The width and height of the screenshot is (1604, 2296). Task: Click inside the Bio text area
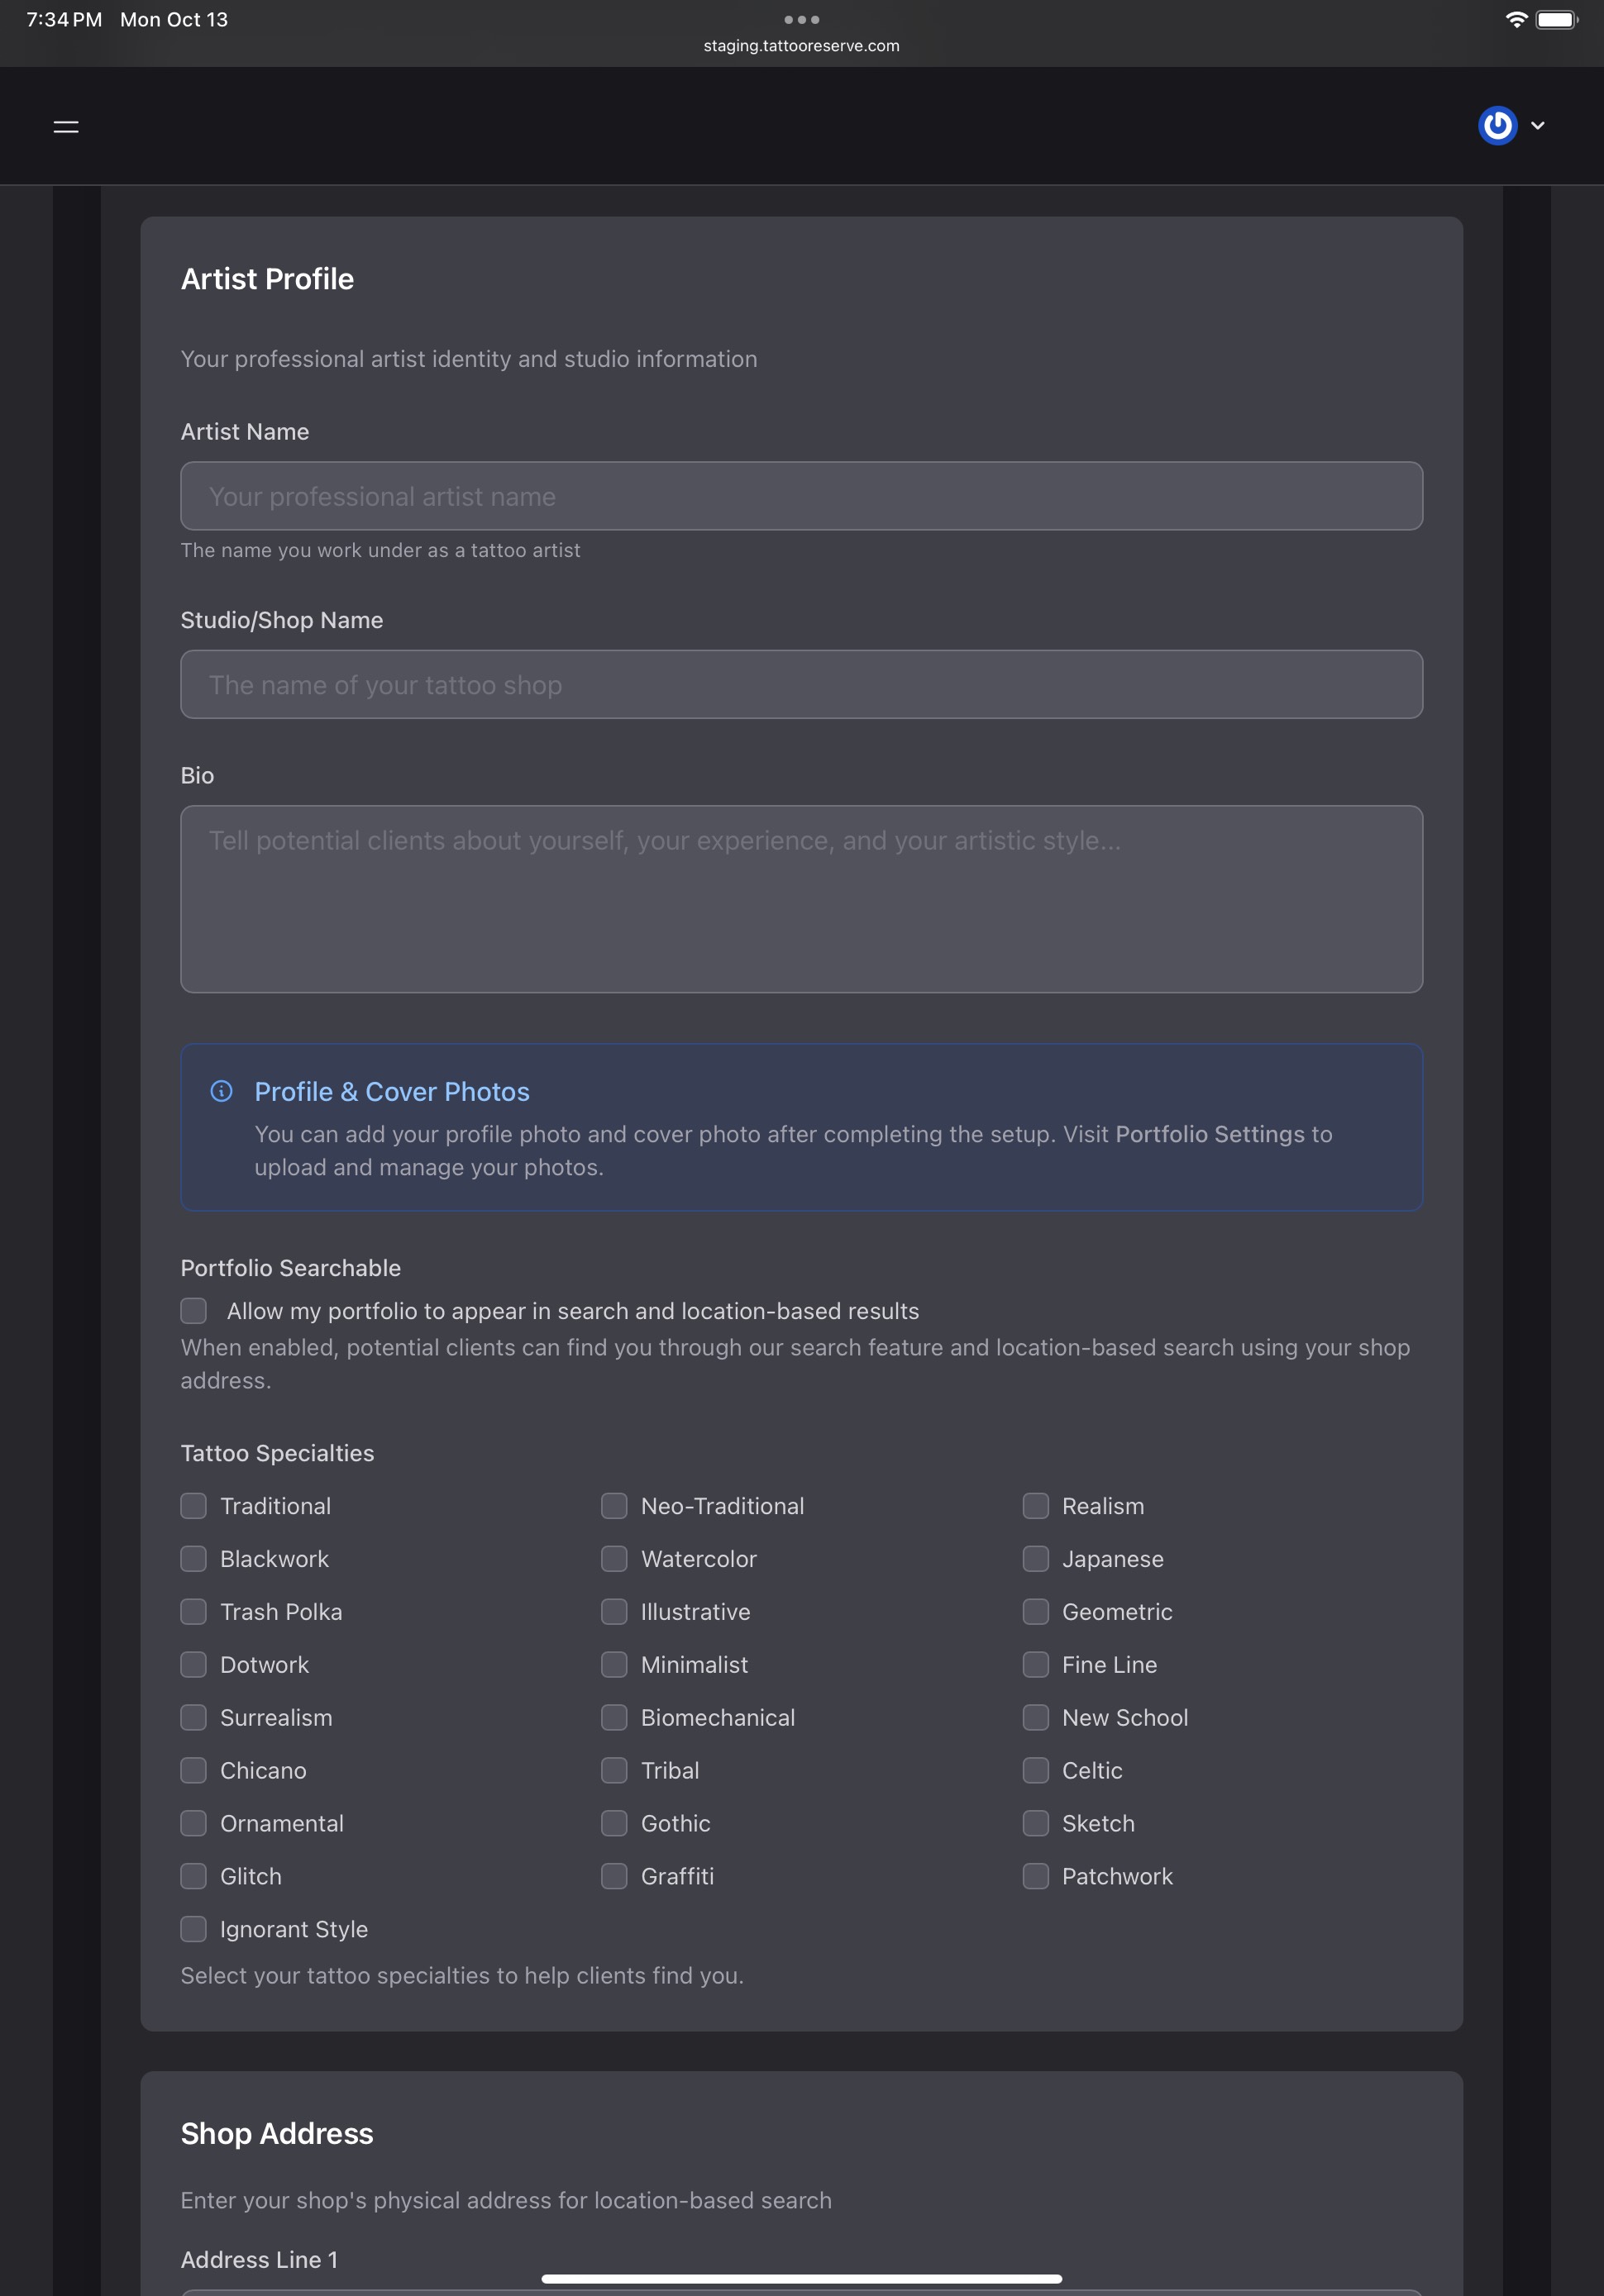coord(801,898)
